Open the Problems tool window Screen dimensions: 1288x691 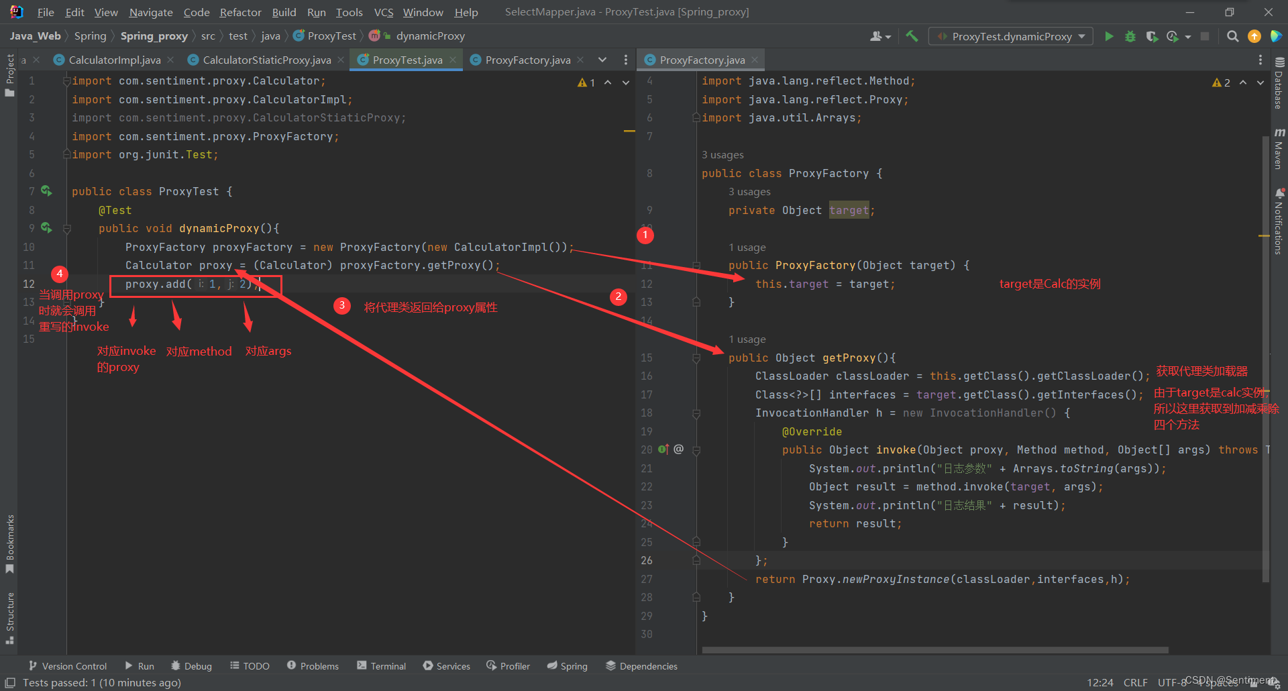coord(313,666)
